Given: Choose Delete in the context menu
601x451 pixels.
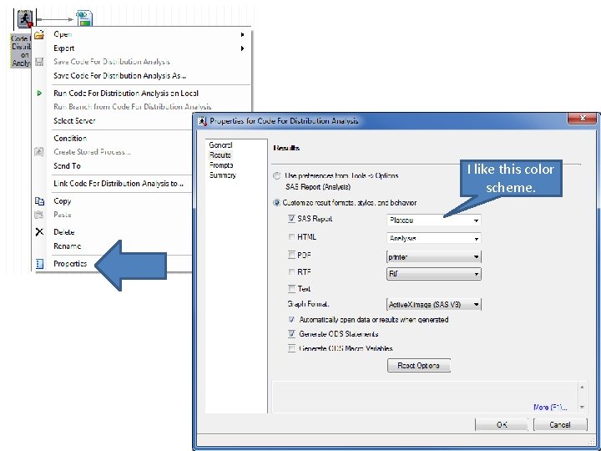Looking at the screenshot, I should (64, 232).
